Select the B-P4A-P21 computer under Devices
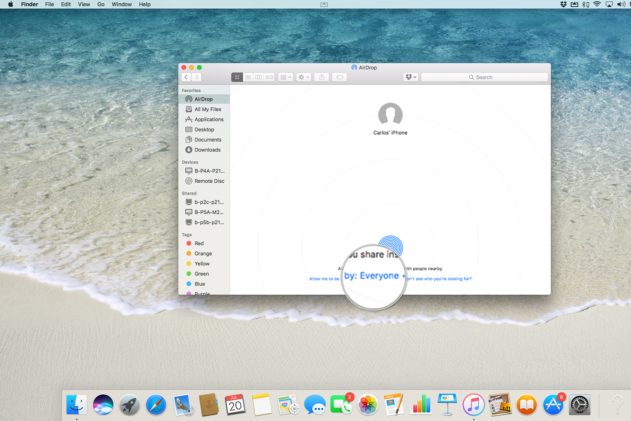 (204, 171)
